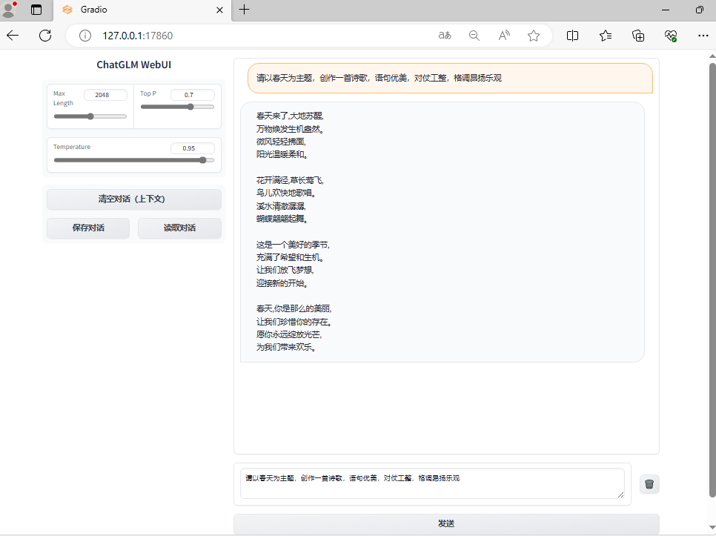Screen dimensions: 716x536
Task: Click the 读取对话 button
Action: point(179,228)
